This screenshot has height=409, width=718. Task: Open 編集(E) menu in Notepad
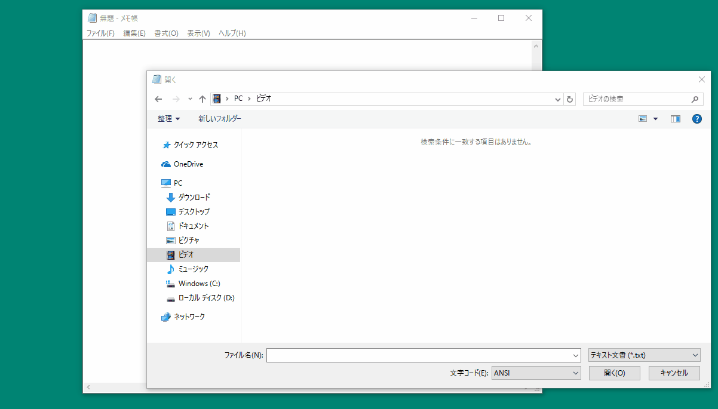coord(134,33)
